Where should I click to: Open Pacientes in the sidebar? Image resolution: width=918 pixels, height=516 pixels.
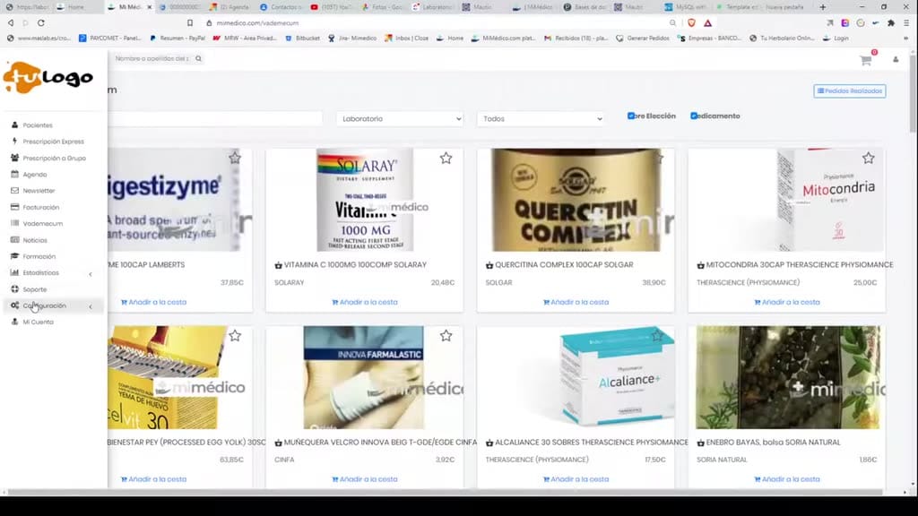[38, 125]
